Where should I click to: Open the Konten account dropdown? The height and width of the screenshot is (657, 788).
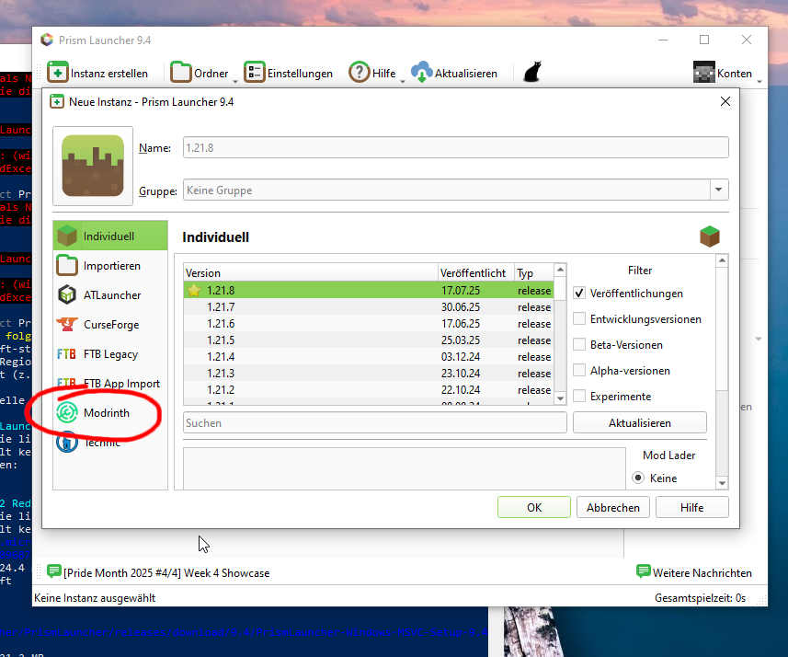click(x=759, y=80)
